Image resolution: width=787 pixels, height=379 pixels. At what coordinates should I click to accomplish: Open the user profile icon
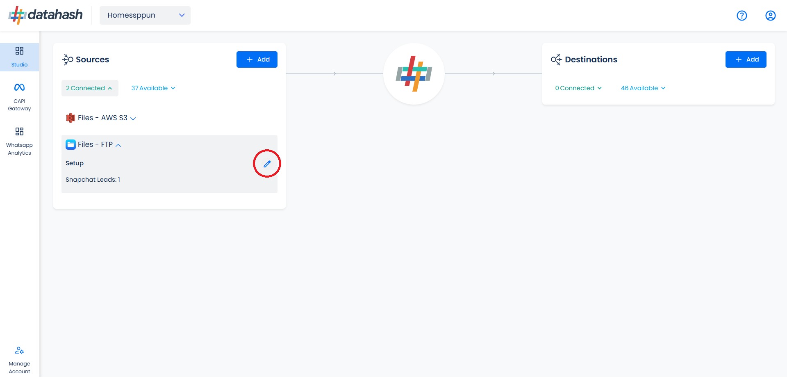770,16
